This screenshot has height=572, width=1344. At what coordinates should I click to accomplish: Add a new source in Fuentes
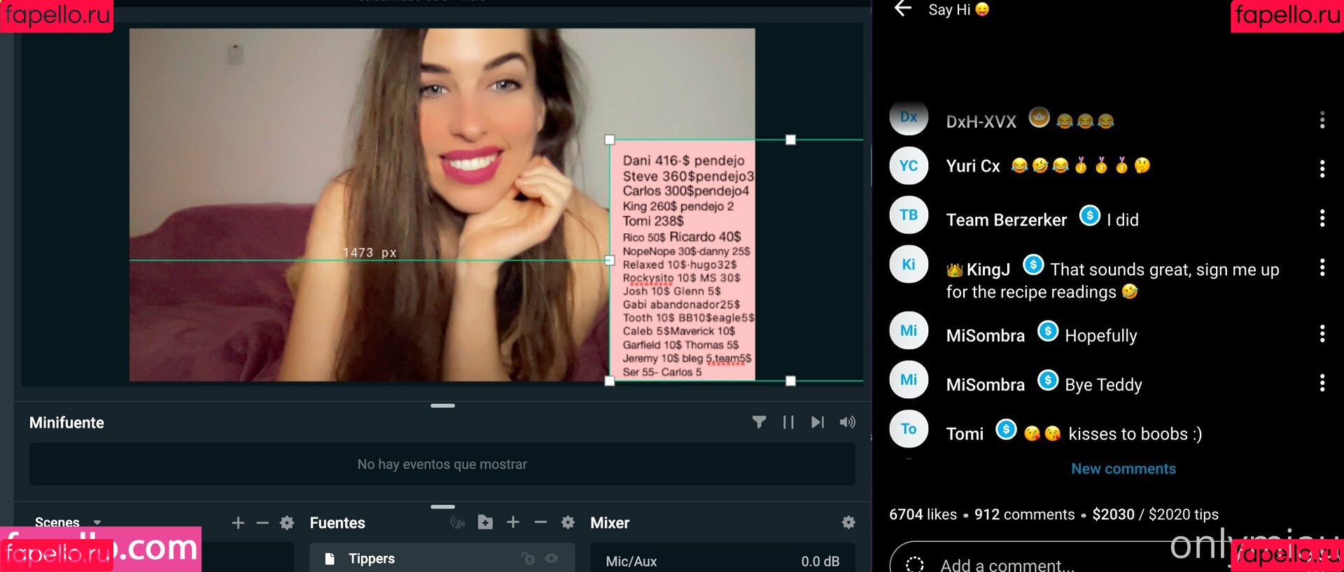pos(513,522)
